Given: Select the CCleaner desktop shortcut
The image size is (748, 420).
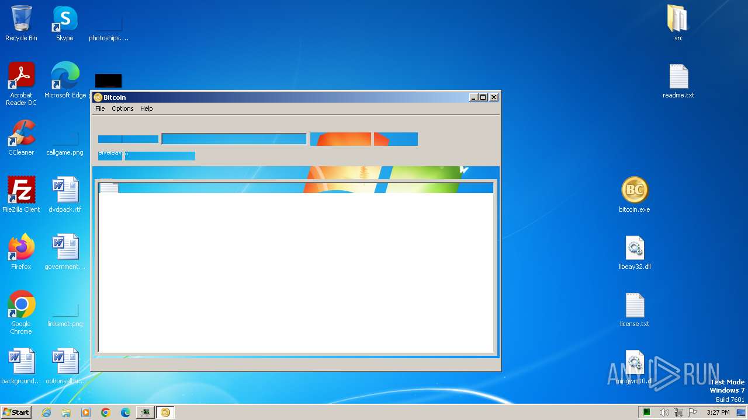Looking at the screenshot, I should (21, 138).
